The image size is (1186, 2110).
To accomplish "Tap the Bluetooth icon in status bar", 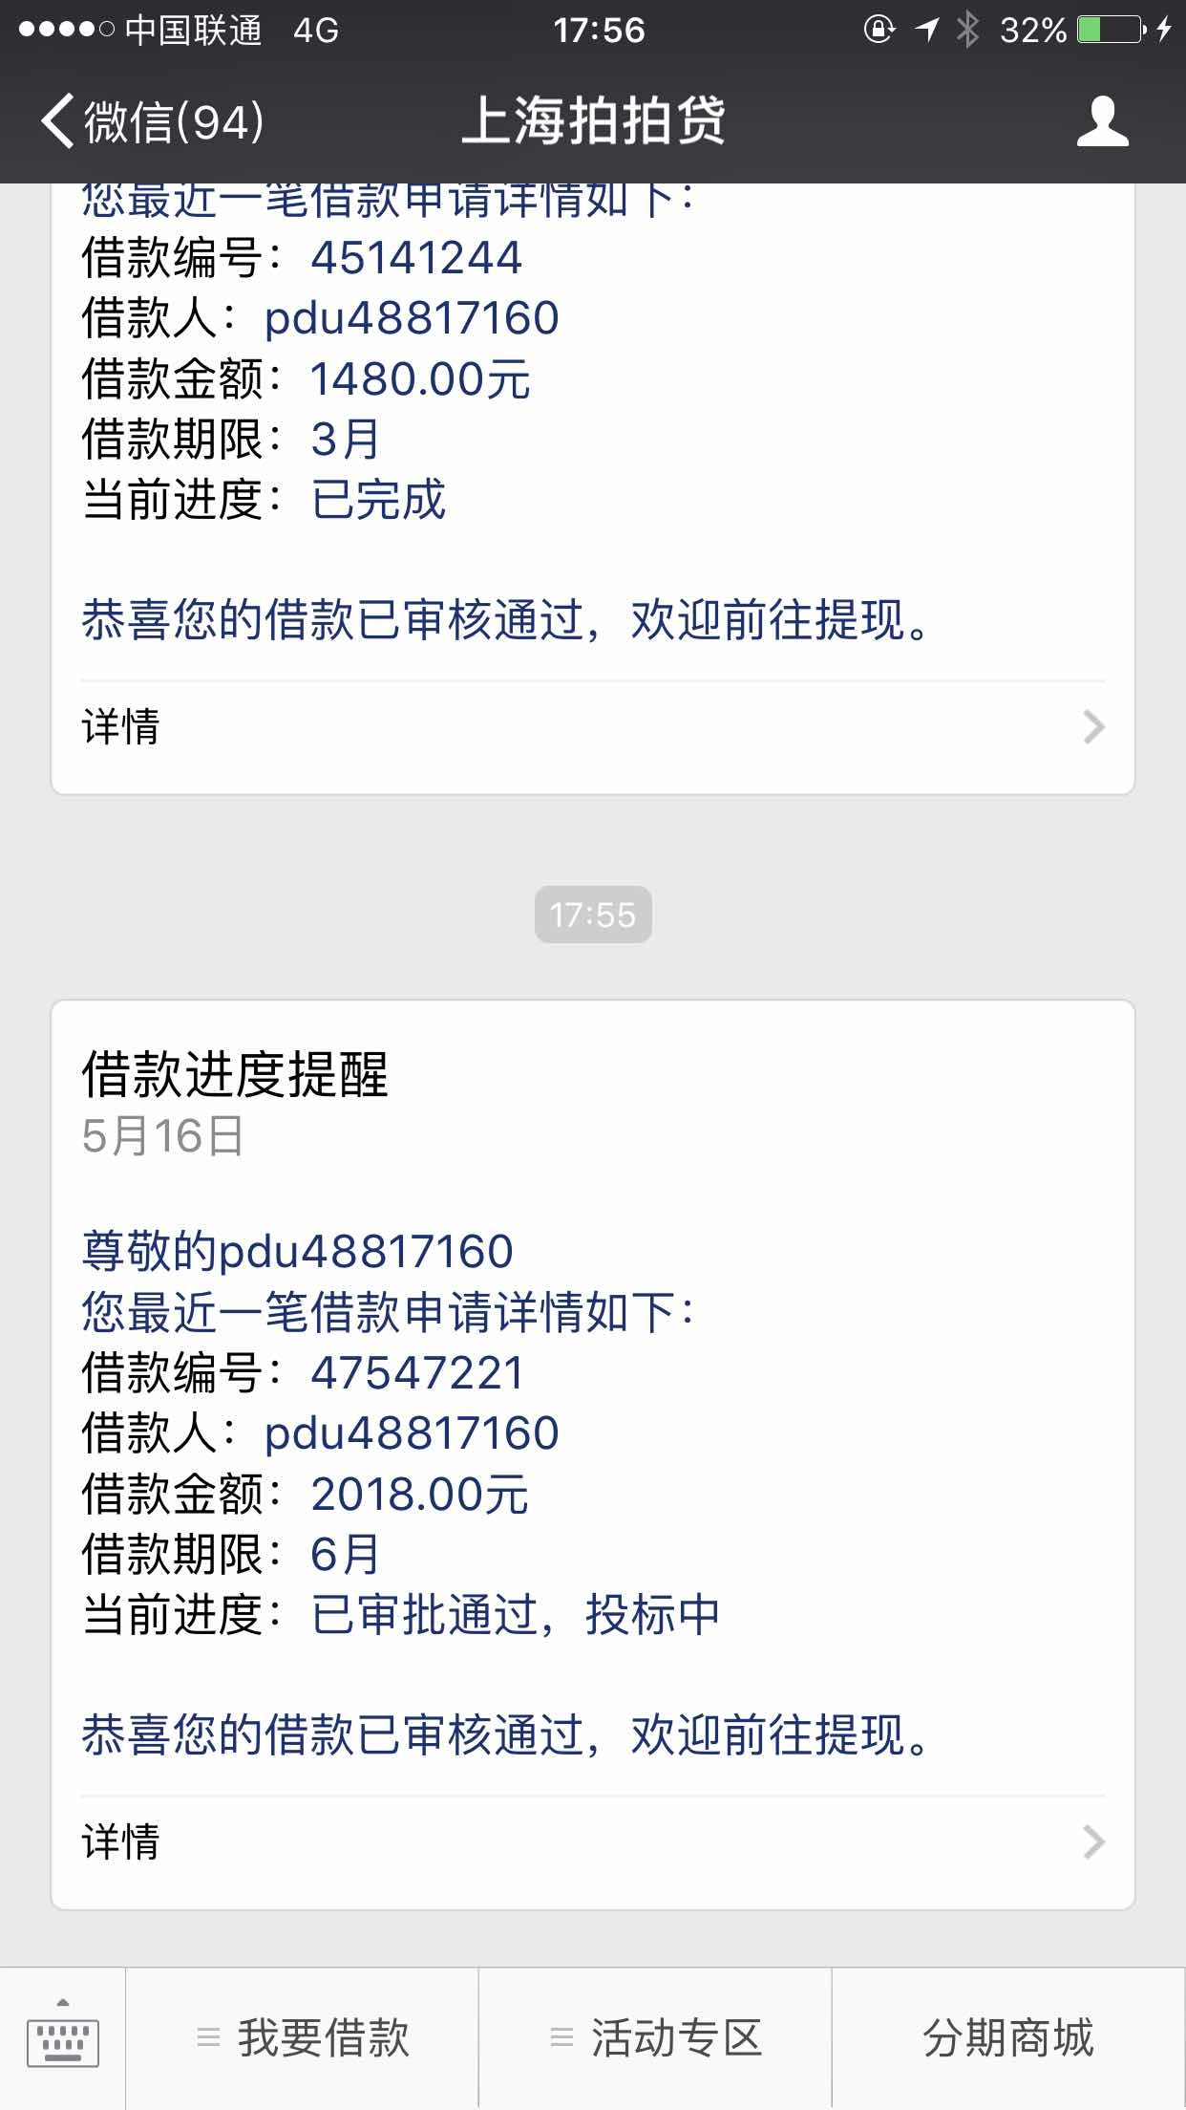I will 968,30.
